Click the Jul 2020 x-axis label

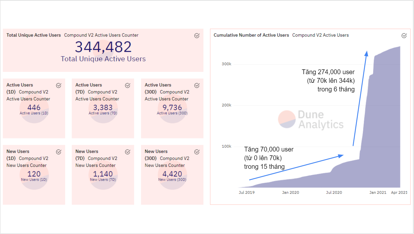[334, 192]
